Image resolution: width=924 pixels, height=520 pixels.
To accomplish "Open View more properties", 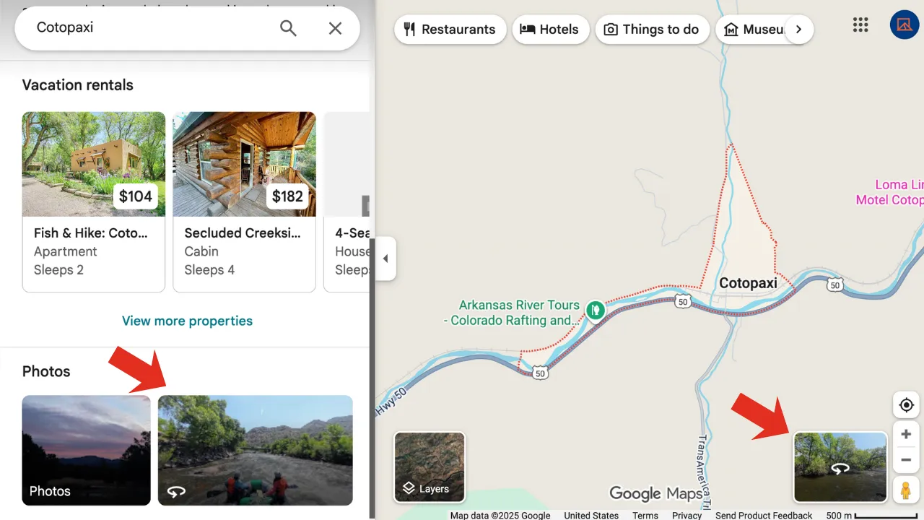I will (x=187, y=321).
